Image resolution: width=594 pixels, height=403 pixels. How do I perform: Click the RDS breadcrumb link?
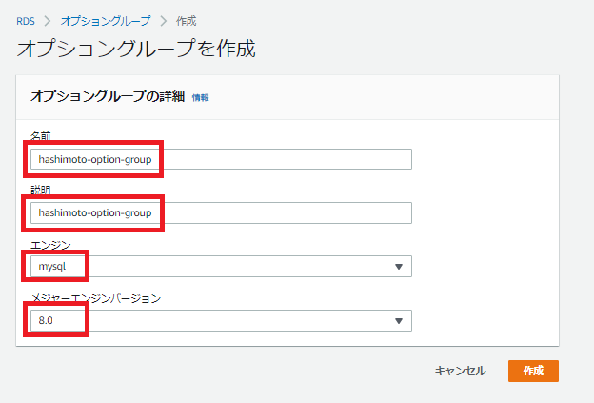(x=28, y=19)
